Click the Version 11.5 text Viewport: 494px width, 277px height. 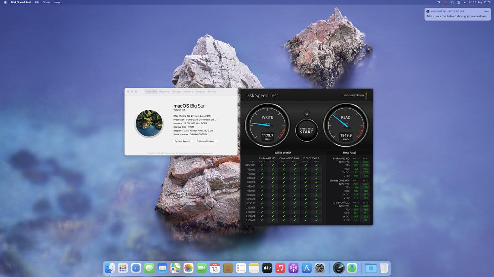click(180, 110)
